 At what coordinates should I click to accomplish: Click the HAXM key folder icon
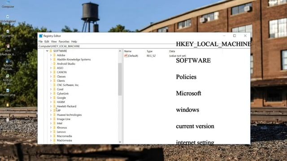[54, 102]
